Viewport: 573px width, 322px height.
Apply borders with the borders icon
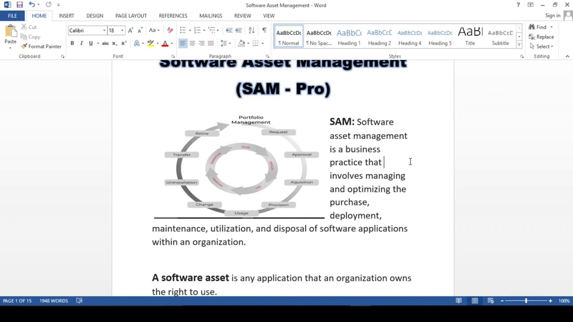256,43
